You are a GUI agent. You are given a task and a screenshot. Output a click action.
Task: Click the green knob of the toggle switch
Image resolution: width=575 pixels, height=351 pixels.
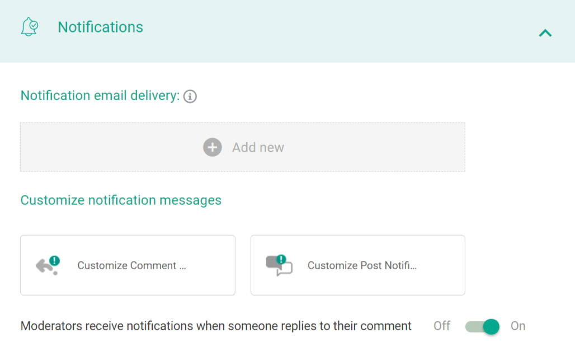tap(491, 326)
